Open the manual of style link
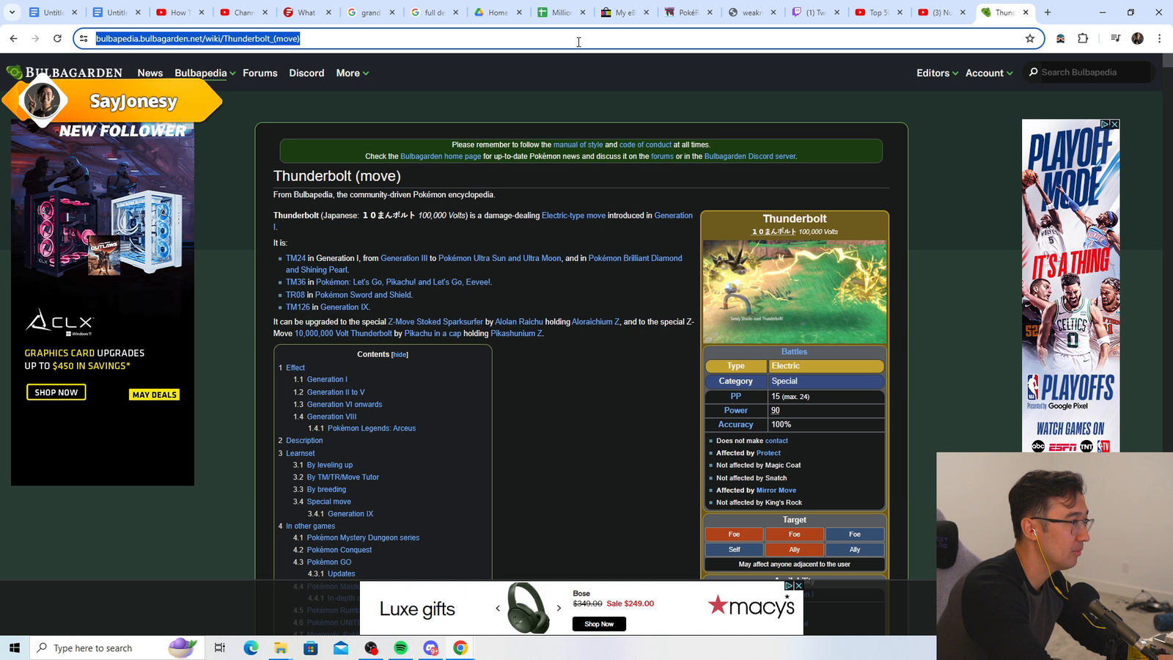The image size is (1173, 660). (578, 144)
